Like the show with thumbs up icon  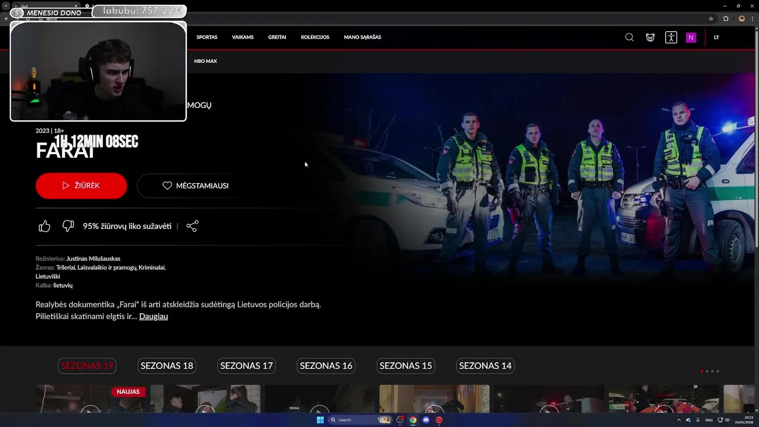[x=44, y=226]
